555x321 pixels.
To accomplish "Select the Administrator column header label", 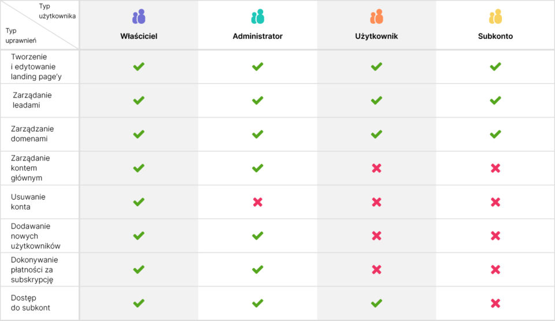I will (258, 36).
